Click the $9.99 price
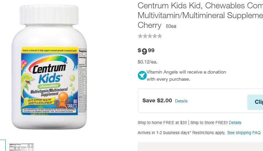 pos(146,51)
